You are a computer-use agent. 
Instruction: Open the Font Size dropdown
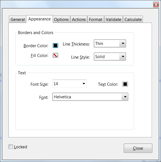pos(69,84)
